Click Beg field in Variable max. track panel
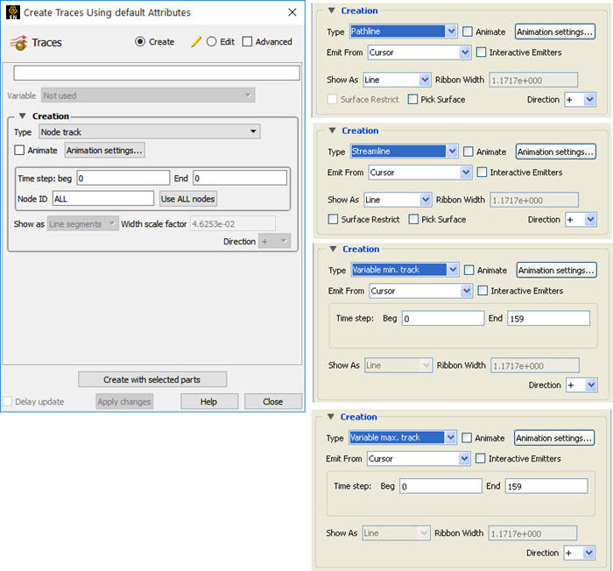 pos(440,486)
